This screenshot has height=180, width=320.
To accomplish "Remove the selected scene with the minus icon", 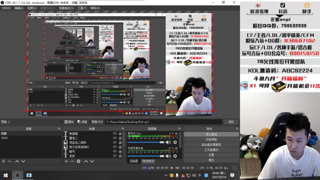I will 10,161.
